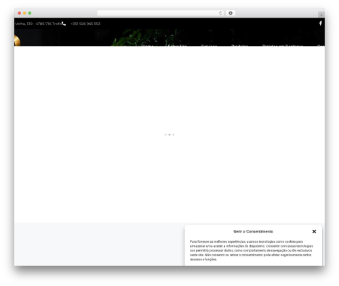Click the red close window button
The width and height of the screenshot is (339, 286).
click(20, 14)
